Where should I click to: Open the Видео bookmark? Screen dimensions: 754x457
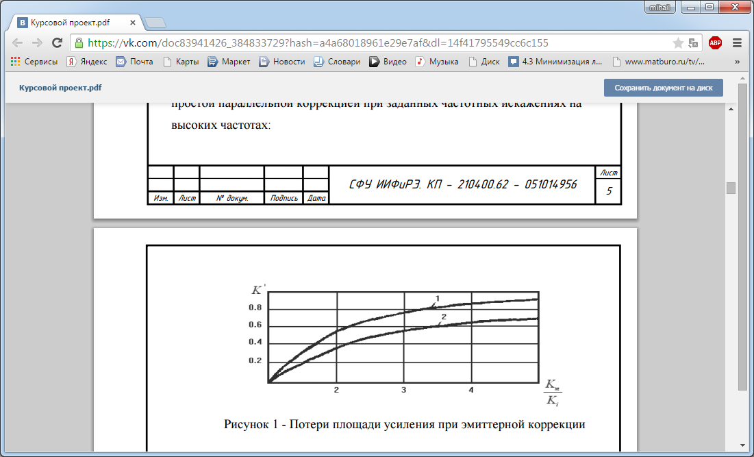click(x=388, y=62)
